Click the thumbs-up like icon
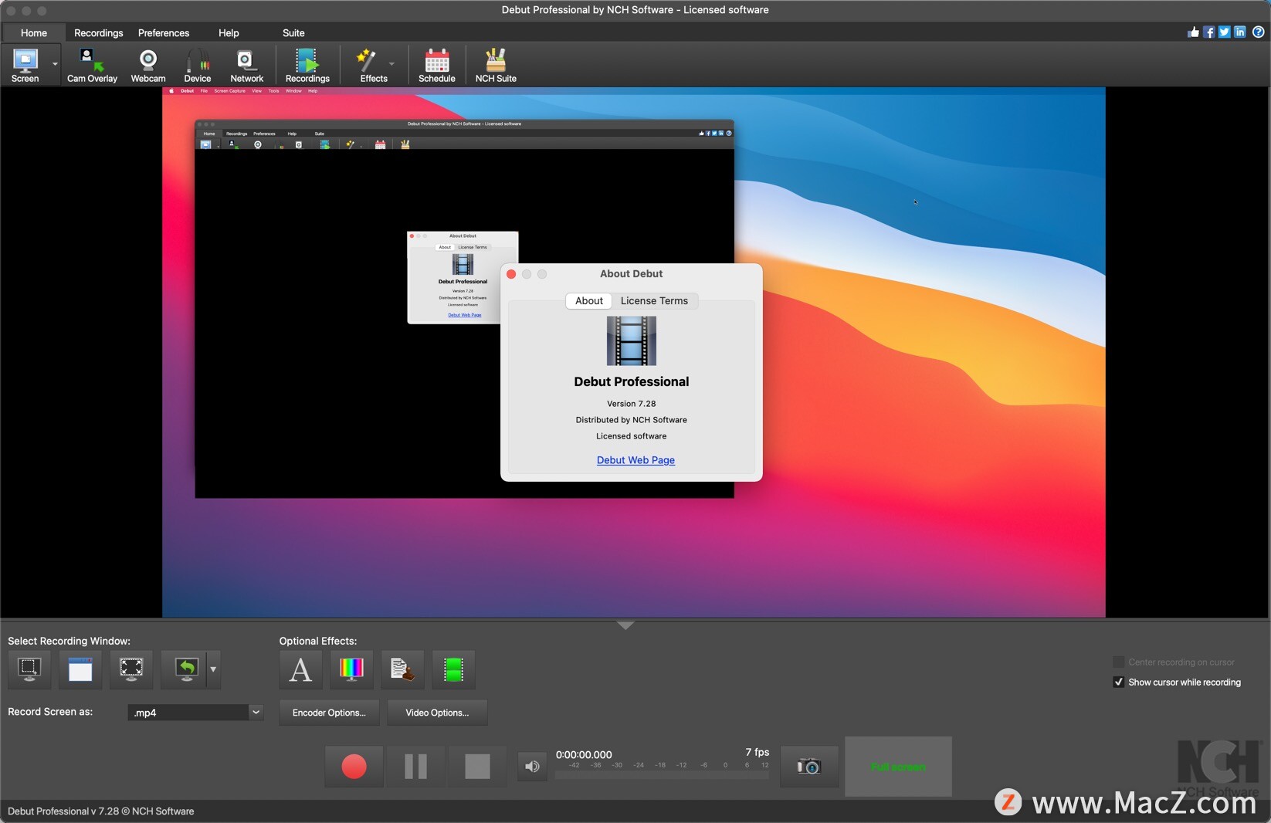 coord(1194,32)
